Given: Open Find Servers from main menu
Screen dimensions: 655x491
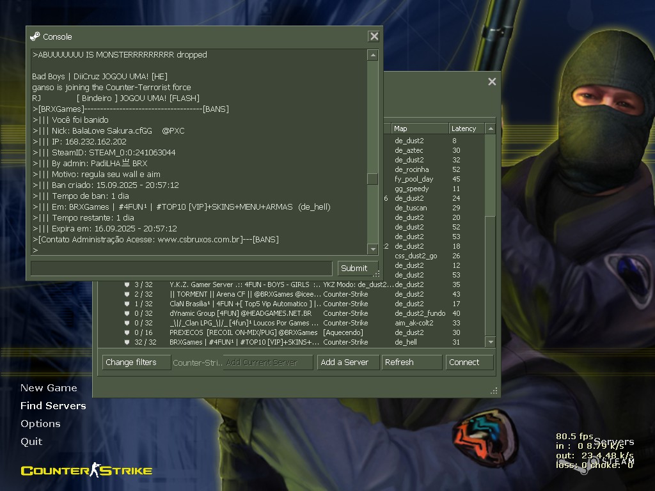Looking at the screenshot, I should (53, 406).
